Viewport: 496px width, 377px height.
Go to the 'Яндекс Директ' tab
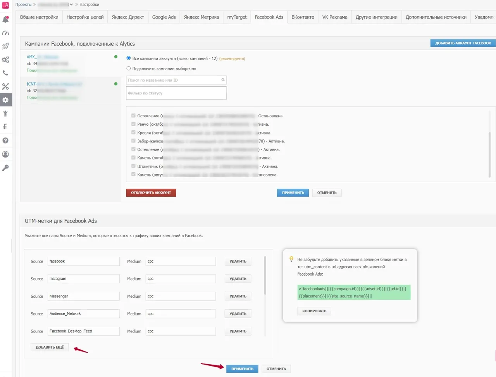click(128, 17)
